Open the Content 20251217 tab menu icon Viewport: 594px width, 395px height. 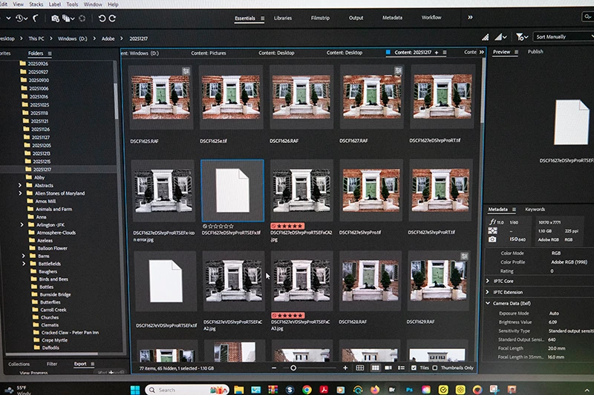click(x=445, y=53)
